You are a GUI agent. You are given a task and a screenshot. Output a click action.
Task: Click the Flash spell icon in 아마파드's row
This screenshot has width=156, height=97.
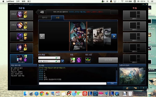(25, 16)
